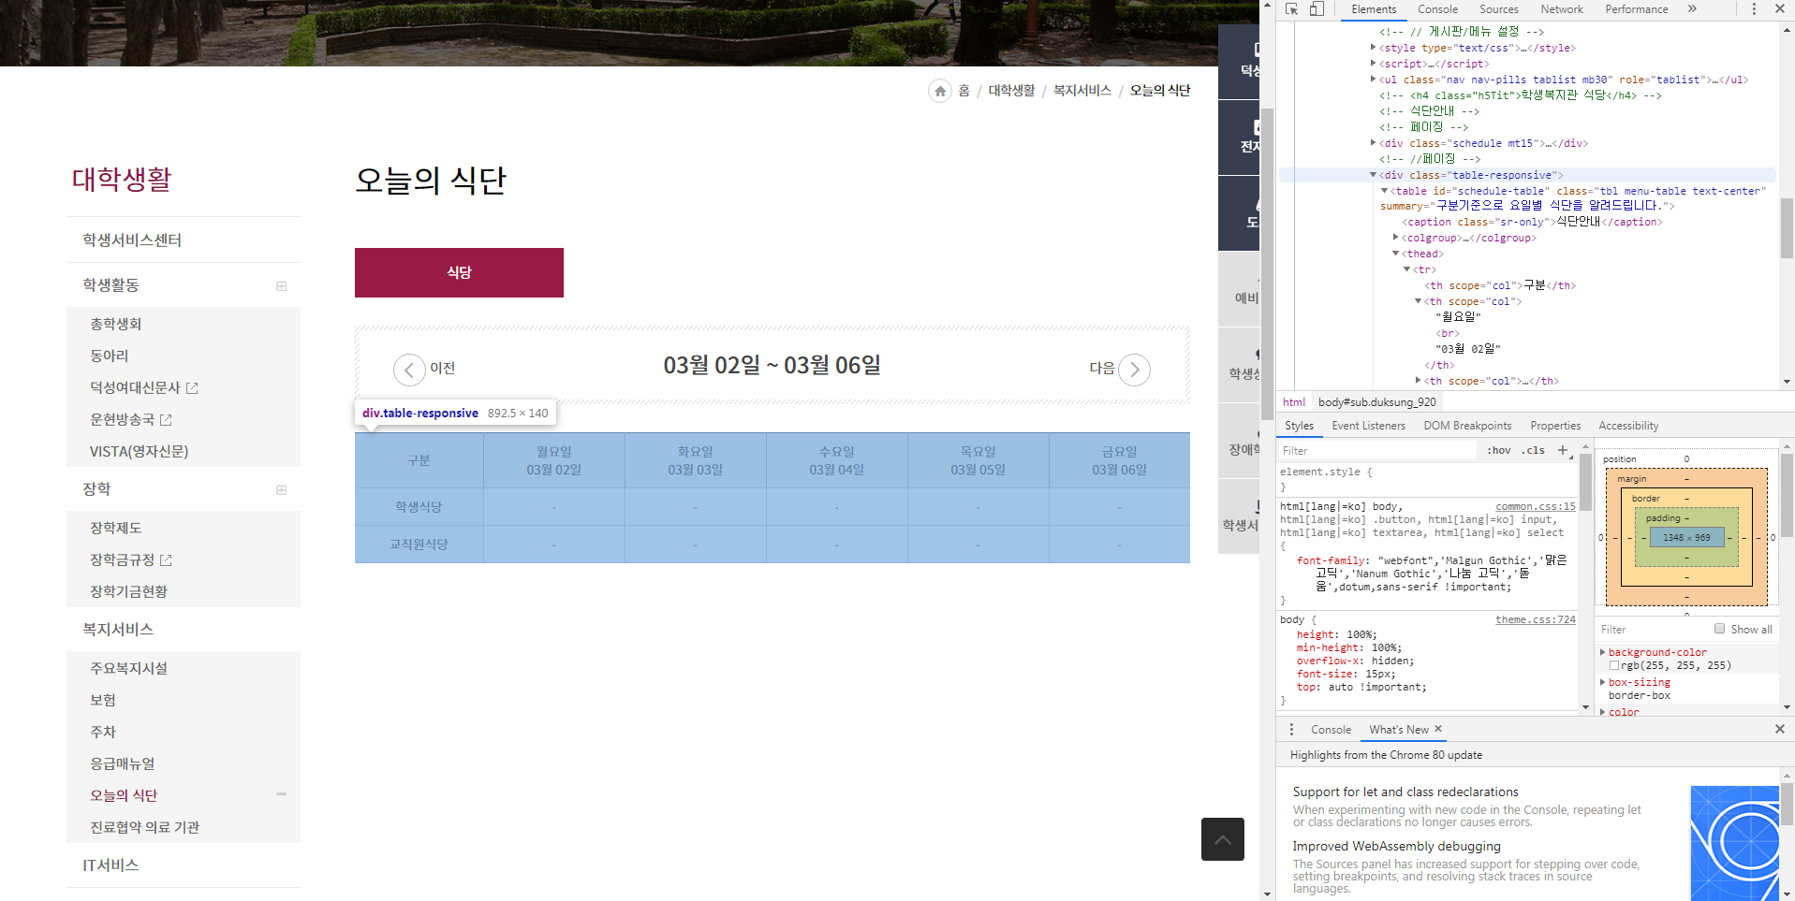The image size is (1795, 901).
Task: Open the 진료협약 의료 기관 link
Action: [x=144, y=827]
